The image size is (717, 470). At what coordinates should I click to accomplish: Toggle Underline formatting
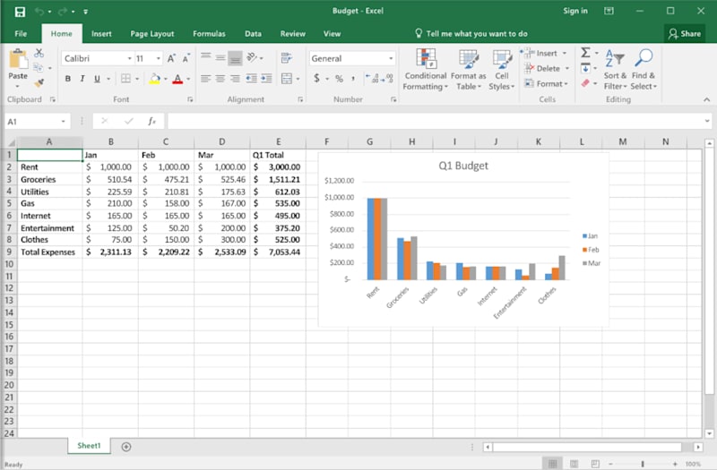97,79
